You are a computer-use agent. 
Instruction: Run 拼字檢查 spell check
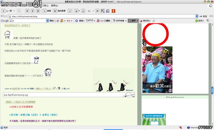[119, 21]
